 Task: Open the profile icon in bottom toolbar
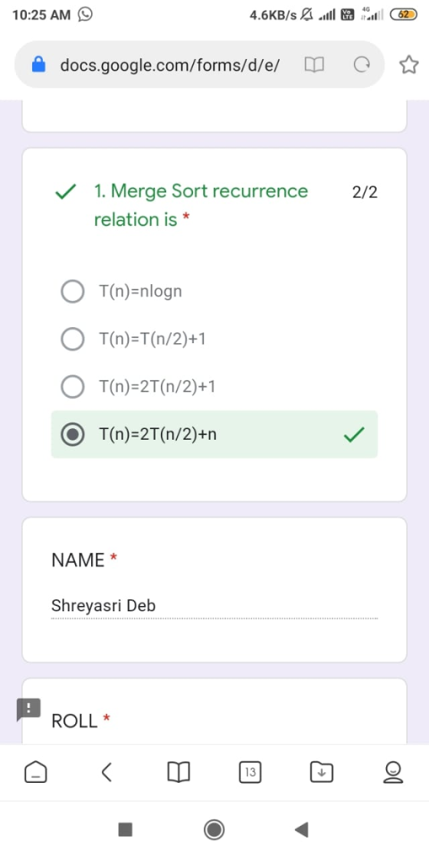(x=393, y=772)
